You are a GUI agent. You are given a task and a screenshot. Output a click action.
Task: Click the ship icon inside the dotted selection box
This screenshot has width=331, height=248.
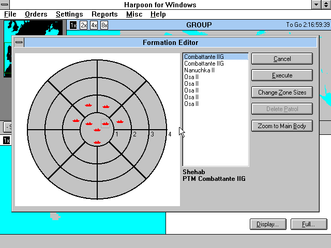coord(106,123)
